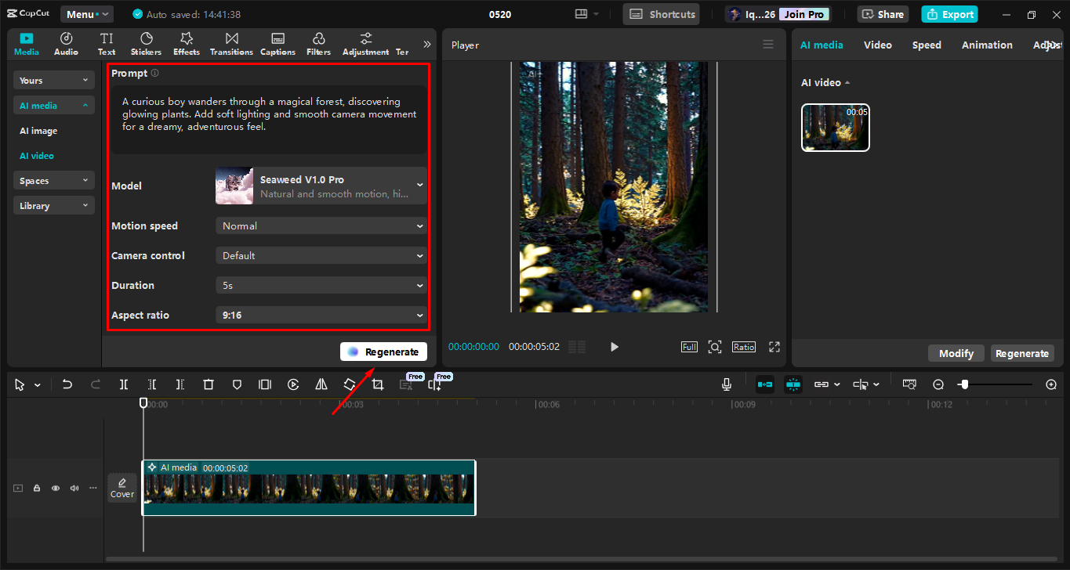Select the Split tool in the timeline toolbar

(x=123, y=384)
